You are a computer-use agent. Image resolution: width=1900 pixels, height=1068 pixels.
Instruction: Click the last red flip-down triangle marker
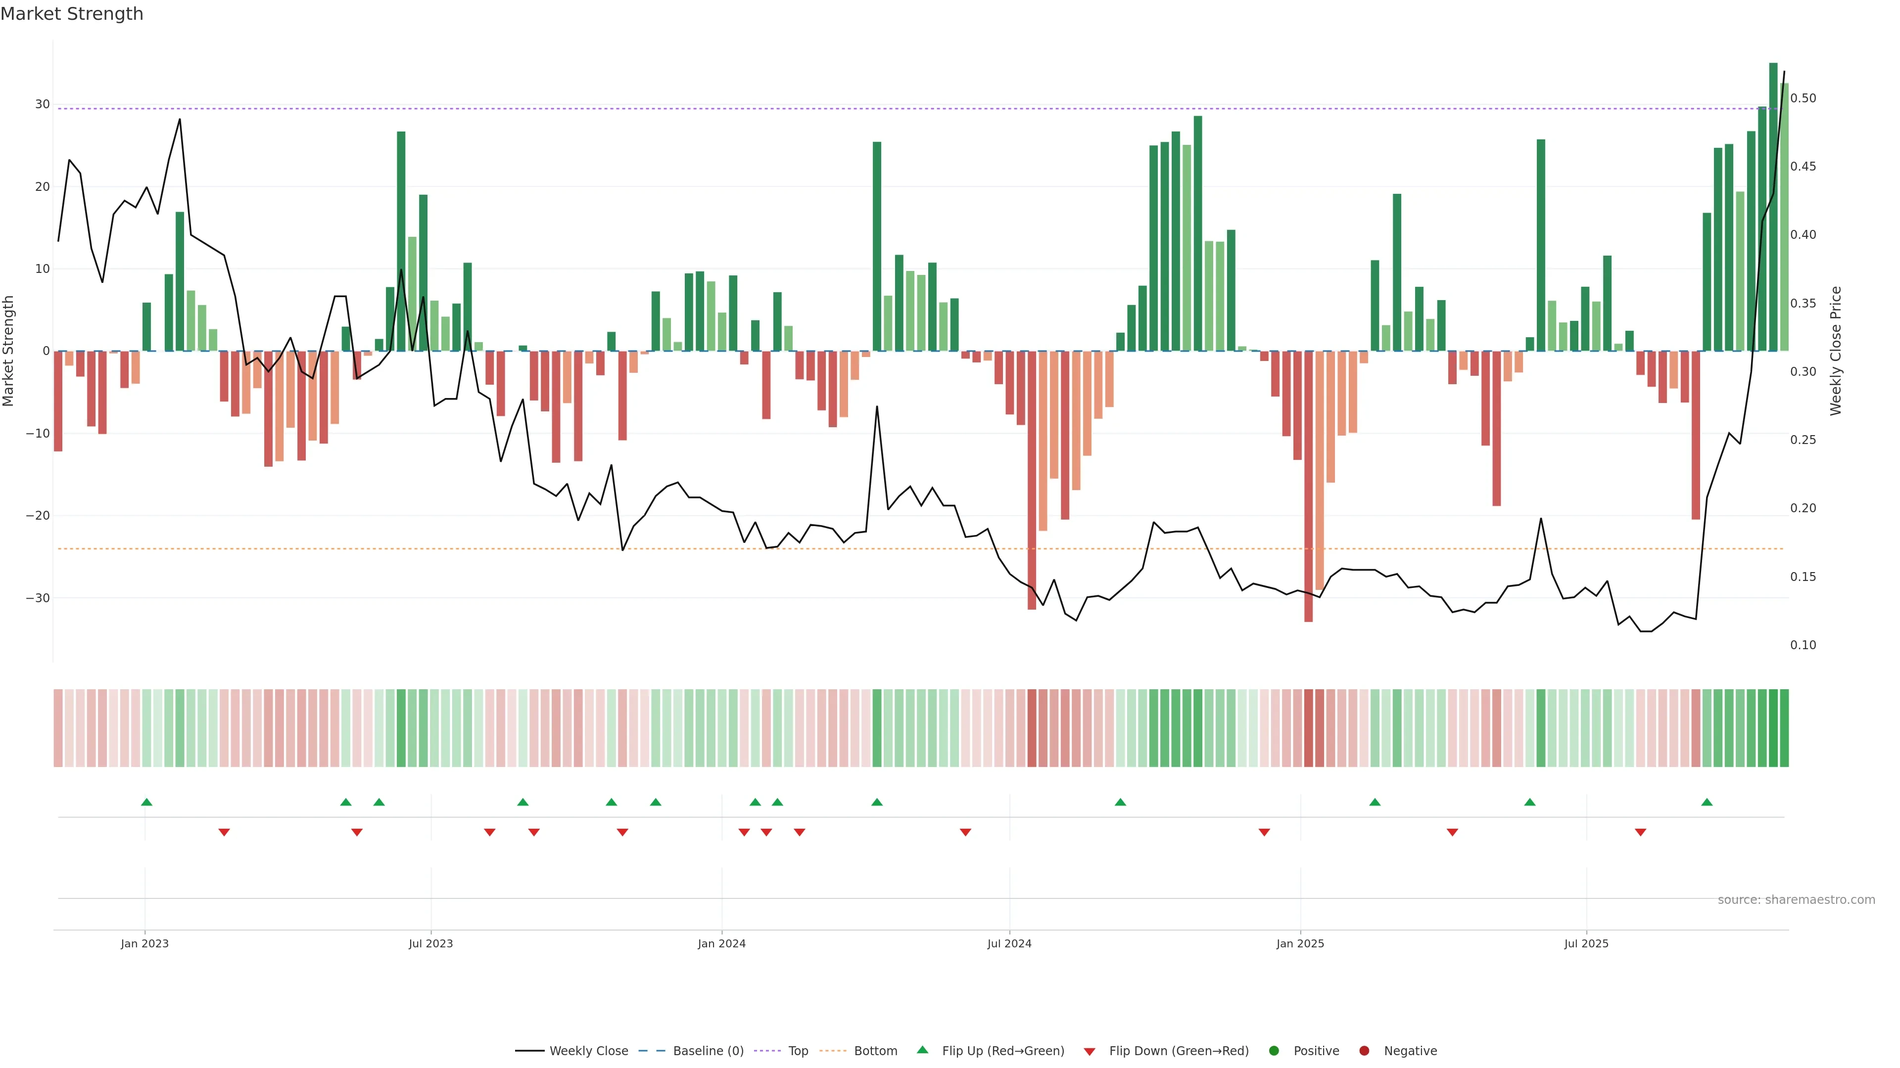(1640, 832)
